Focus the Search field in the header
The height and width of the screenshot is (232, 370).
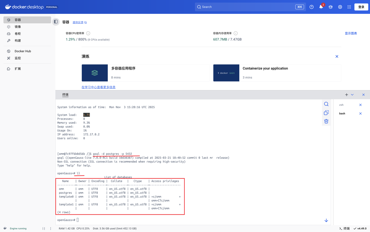click(x=250, y=7)
